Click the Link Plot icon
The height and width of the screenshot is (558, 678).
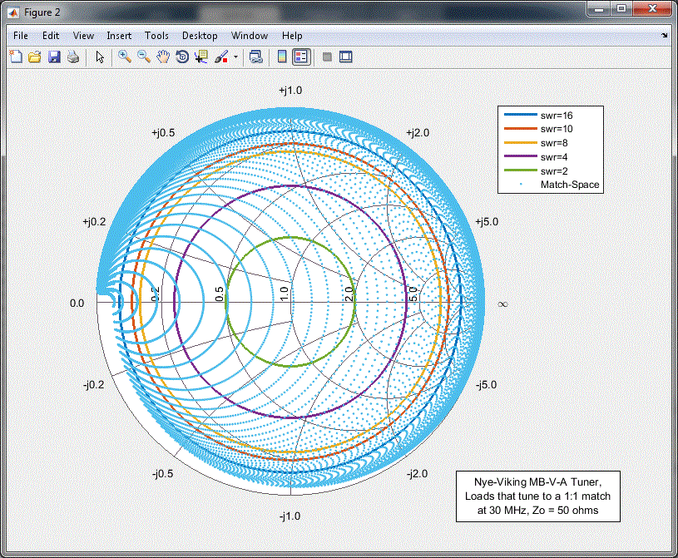[x=255, y=57]
